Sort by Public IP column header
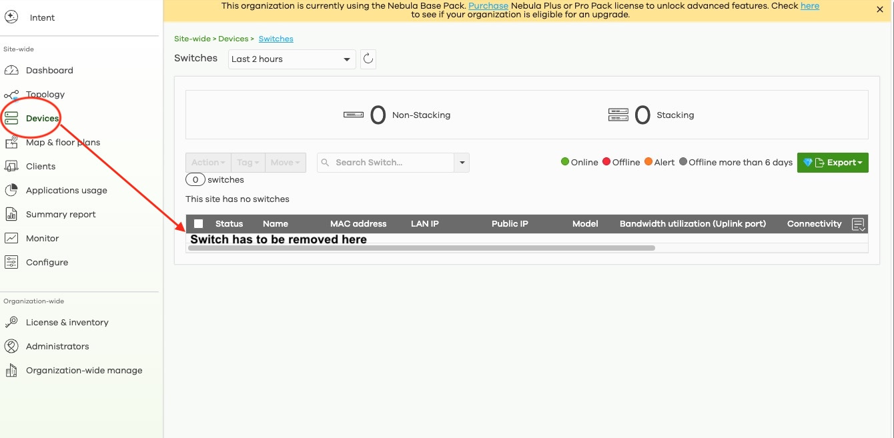Viewport: 894px width, 438px height. pos(510,224)
